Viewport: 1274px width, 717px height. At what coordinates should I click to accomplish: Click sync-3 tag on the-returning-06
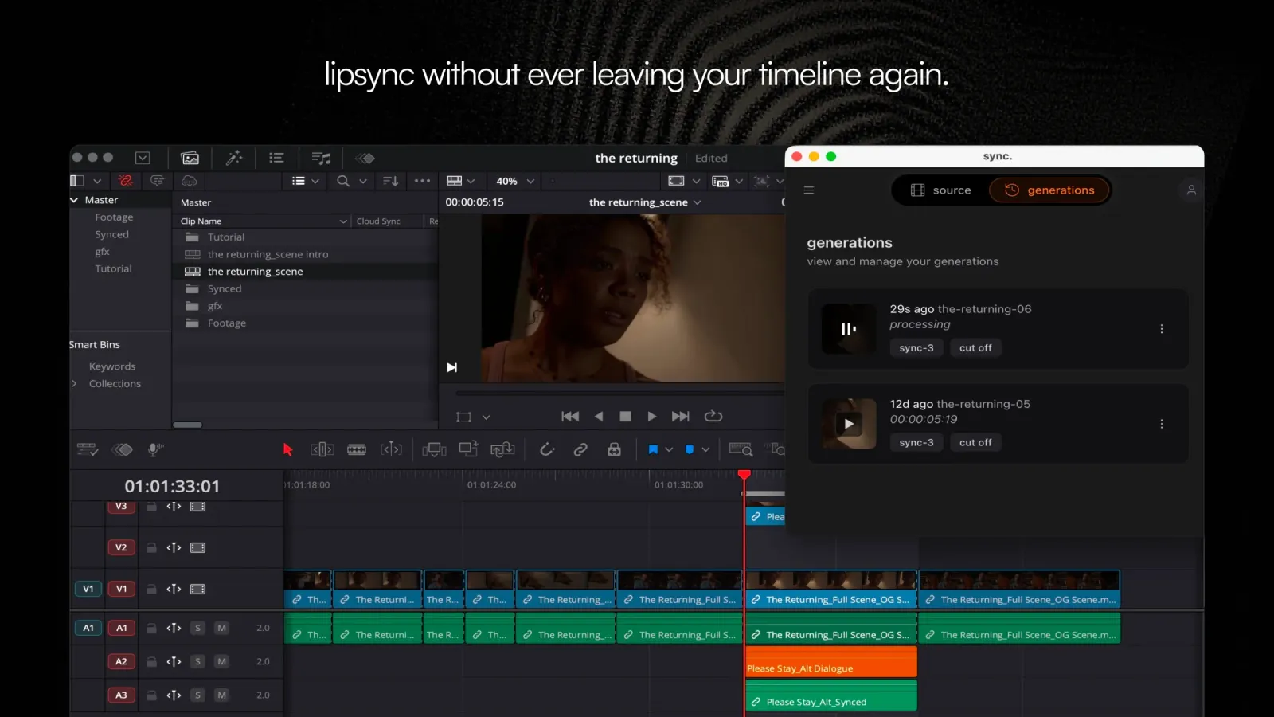coord(916,348)
